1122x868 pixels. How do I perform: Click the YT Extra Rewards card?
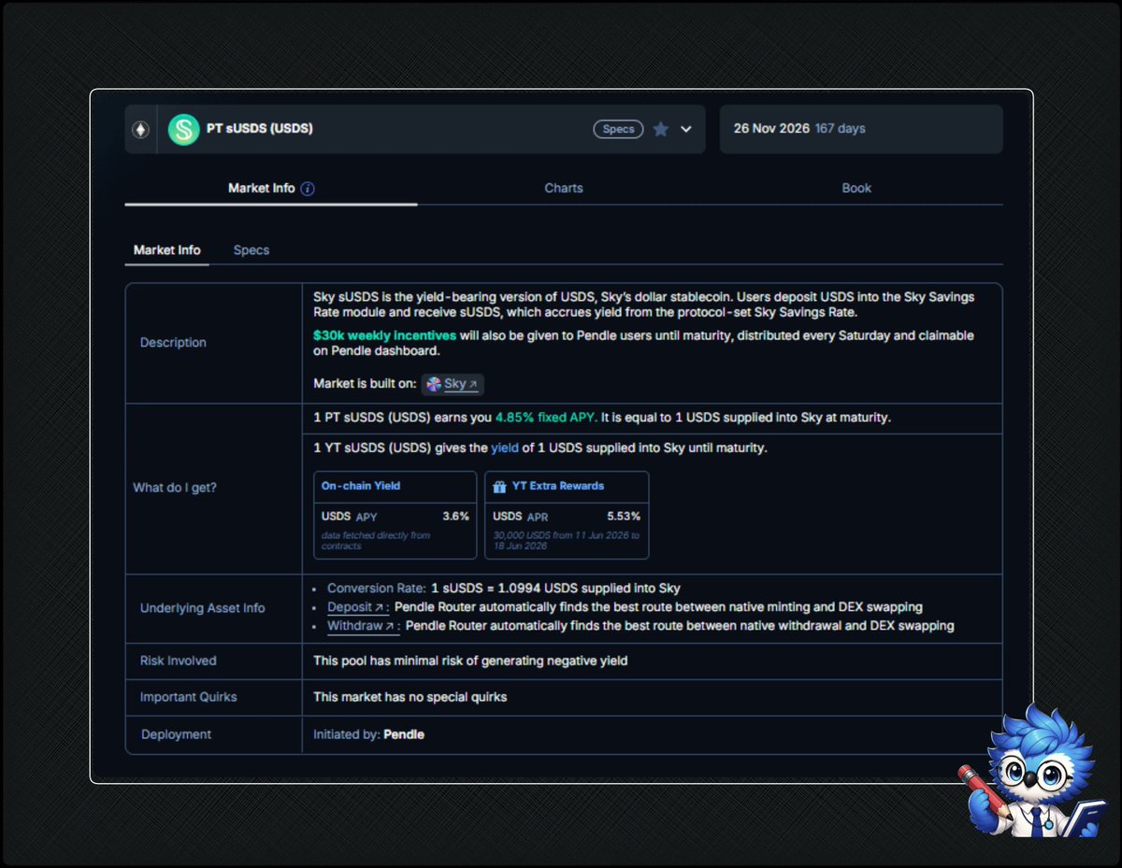567,515
